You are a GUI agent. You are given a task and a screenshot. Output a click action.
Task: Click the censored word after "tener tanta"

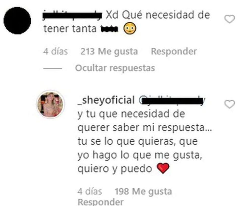point(109,29)
